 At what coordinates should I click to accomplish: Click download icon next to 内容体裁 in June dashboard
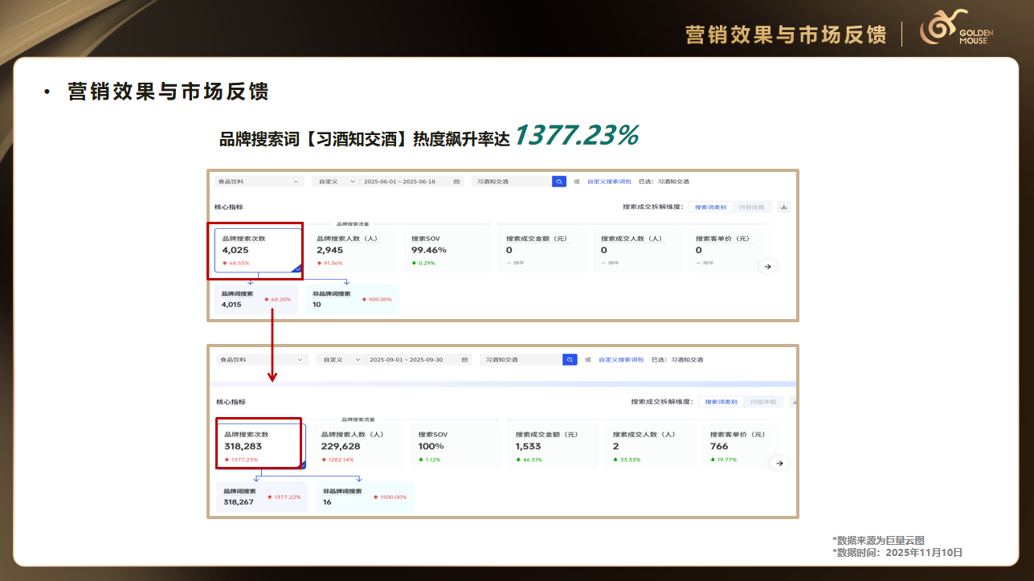pos(784,207)
